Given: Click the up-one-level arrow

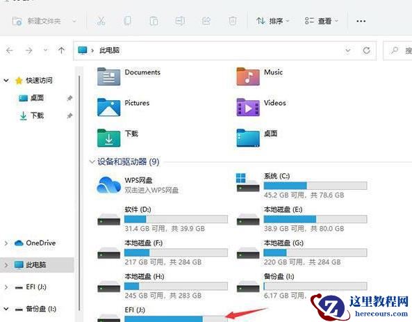Looking at the screenshot, I should (x=61, y=50).
